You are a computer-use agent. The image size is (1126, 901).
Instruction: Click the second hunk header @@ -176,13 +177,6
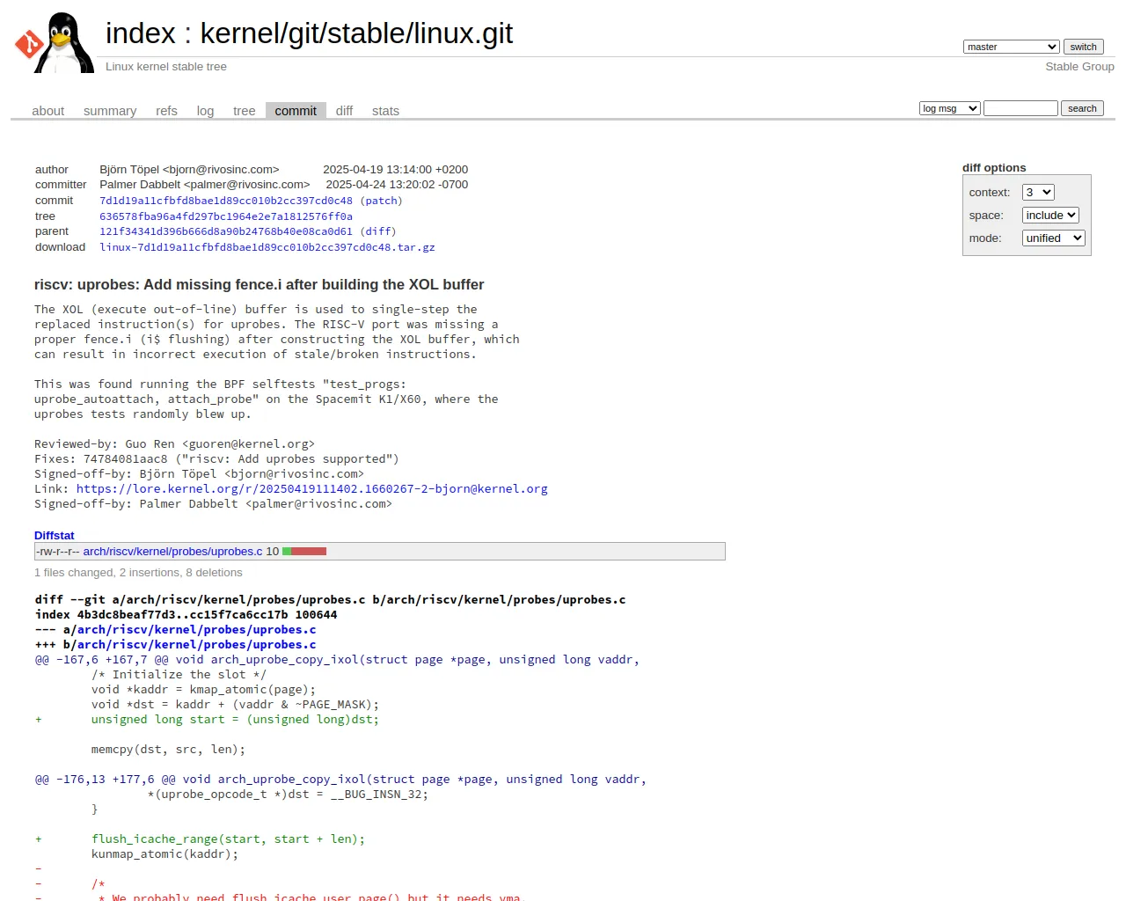[x=340, y=779]
